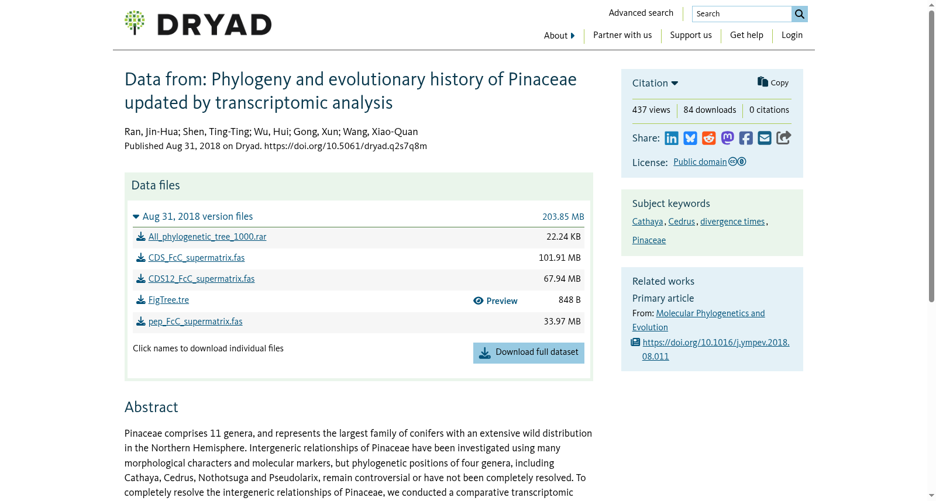The image size is (936, 501).
Task: Copy the citation
Action: pyautogui.click(x=773, y=82)
